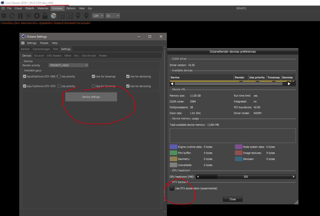Open the Live Viewer hamburger menu
320x216 pixels.
point(3,8)
